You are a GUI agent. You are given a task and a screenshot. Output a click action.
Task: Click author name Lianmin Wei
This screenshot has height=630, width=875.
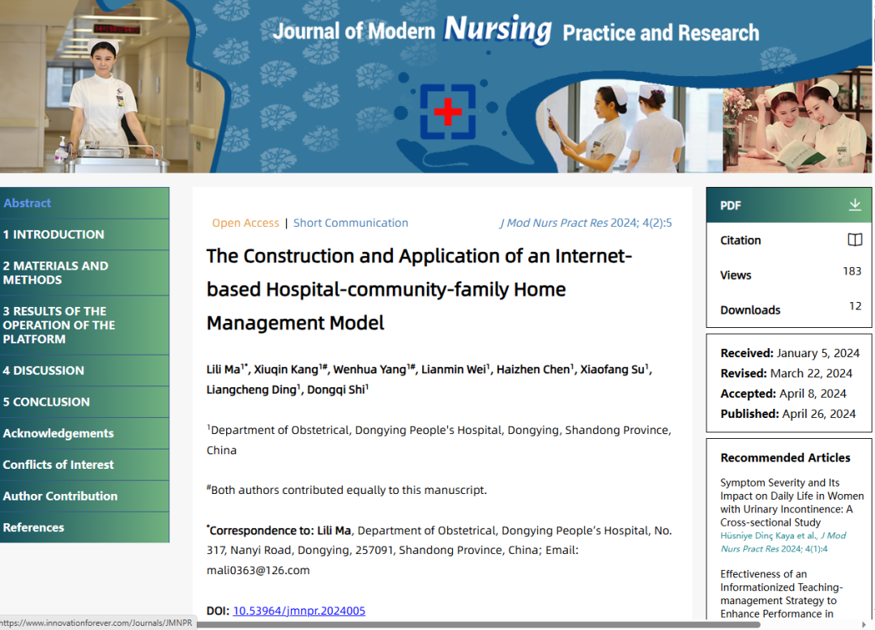[x=453, y=369]
